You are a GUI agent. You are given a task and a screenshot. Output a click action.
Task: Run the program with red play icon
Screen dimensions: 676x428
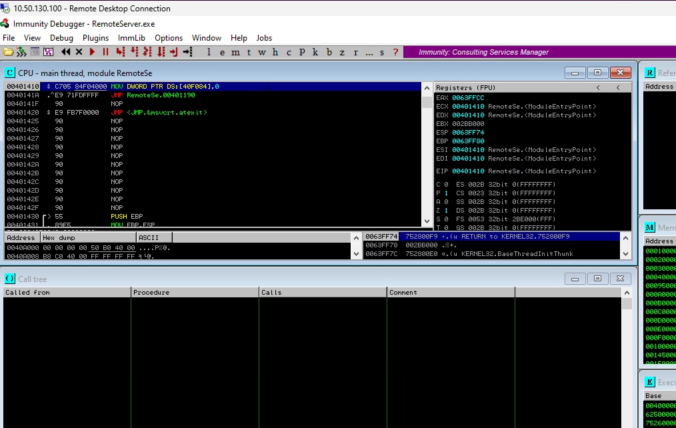[92, 52]
